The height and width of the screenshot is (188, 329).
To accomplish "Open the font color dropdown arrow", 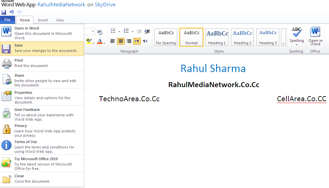I will click(104, 43).
